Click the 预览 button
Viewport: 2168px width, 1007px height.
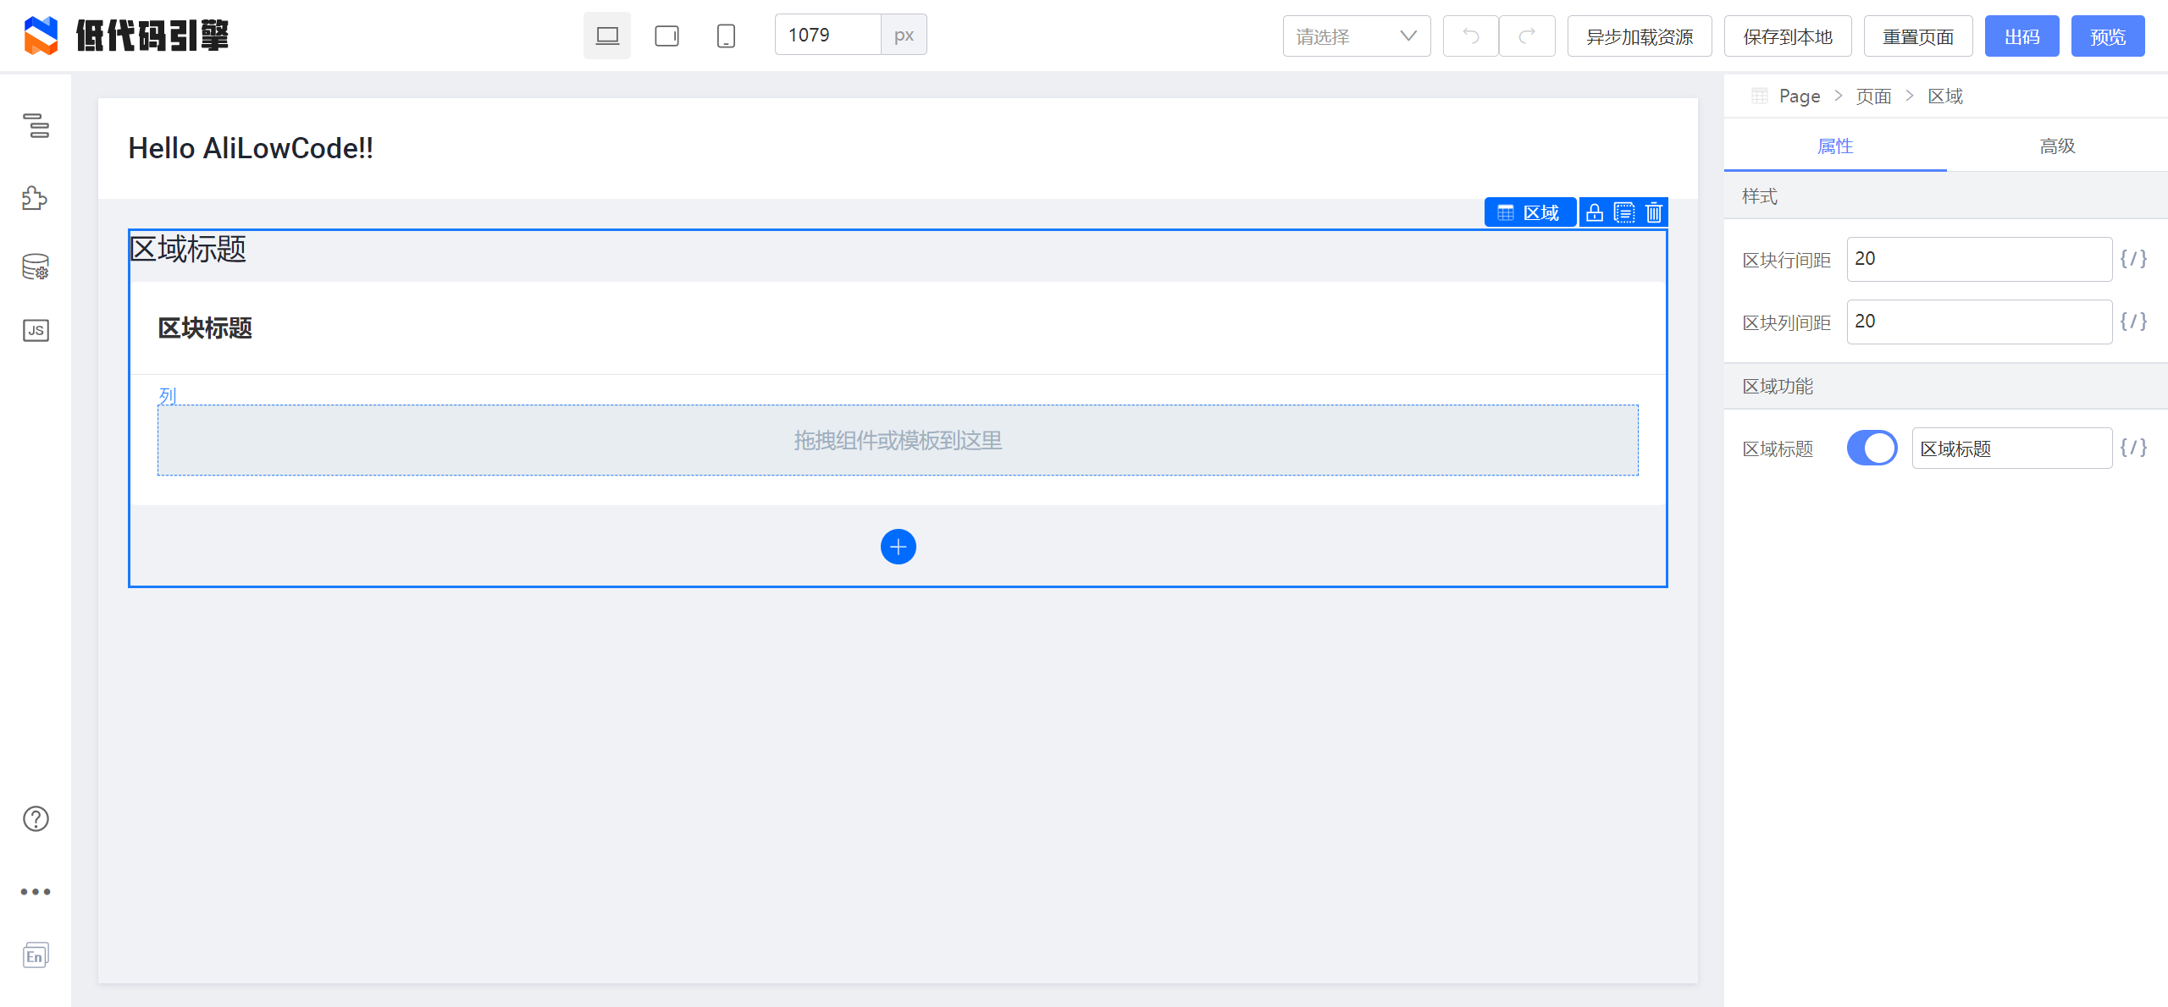2108,36
